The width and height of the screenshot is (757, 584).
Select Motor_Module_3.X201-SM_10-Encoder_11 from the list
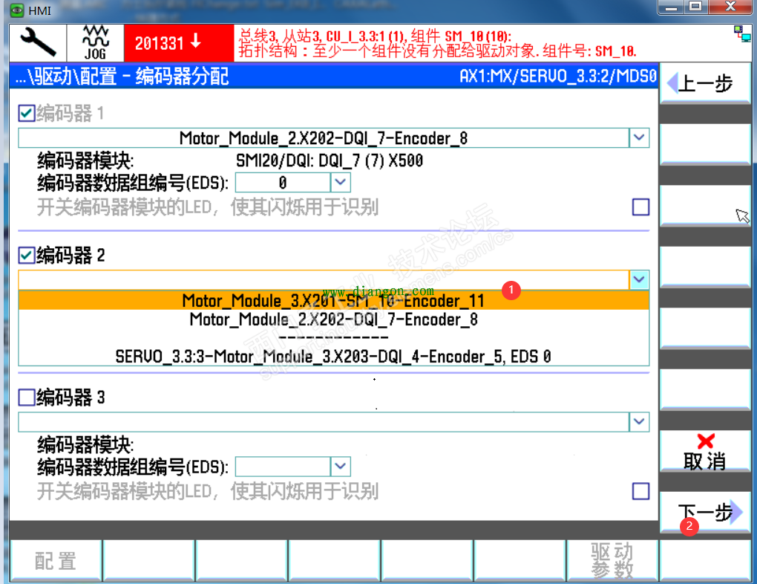click(334, 300)
